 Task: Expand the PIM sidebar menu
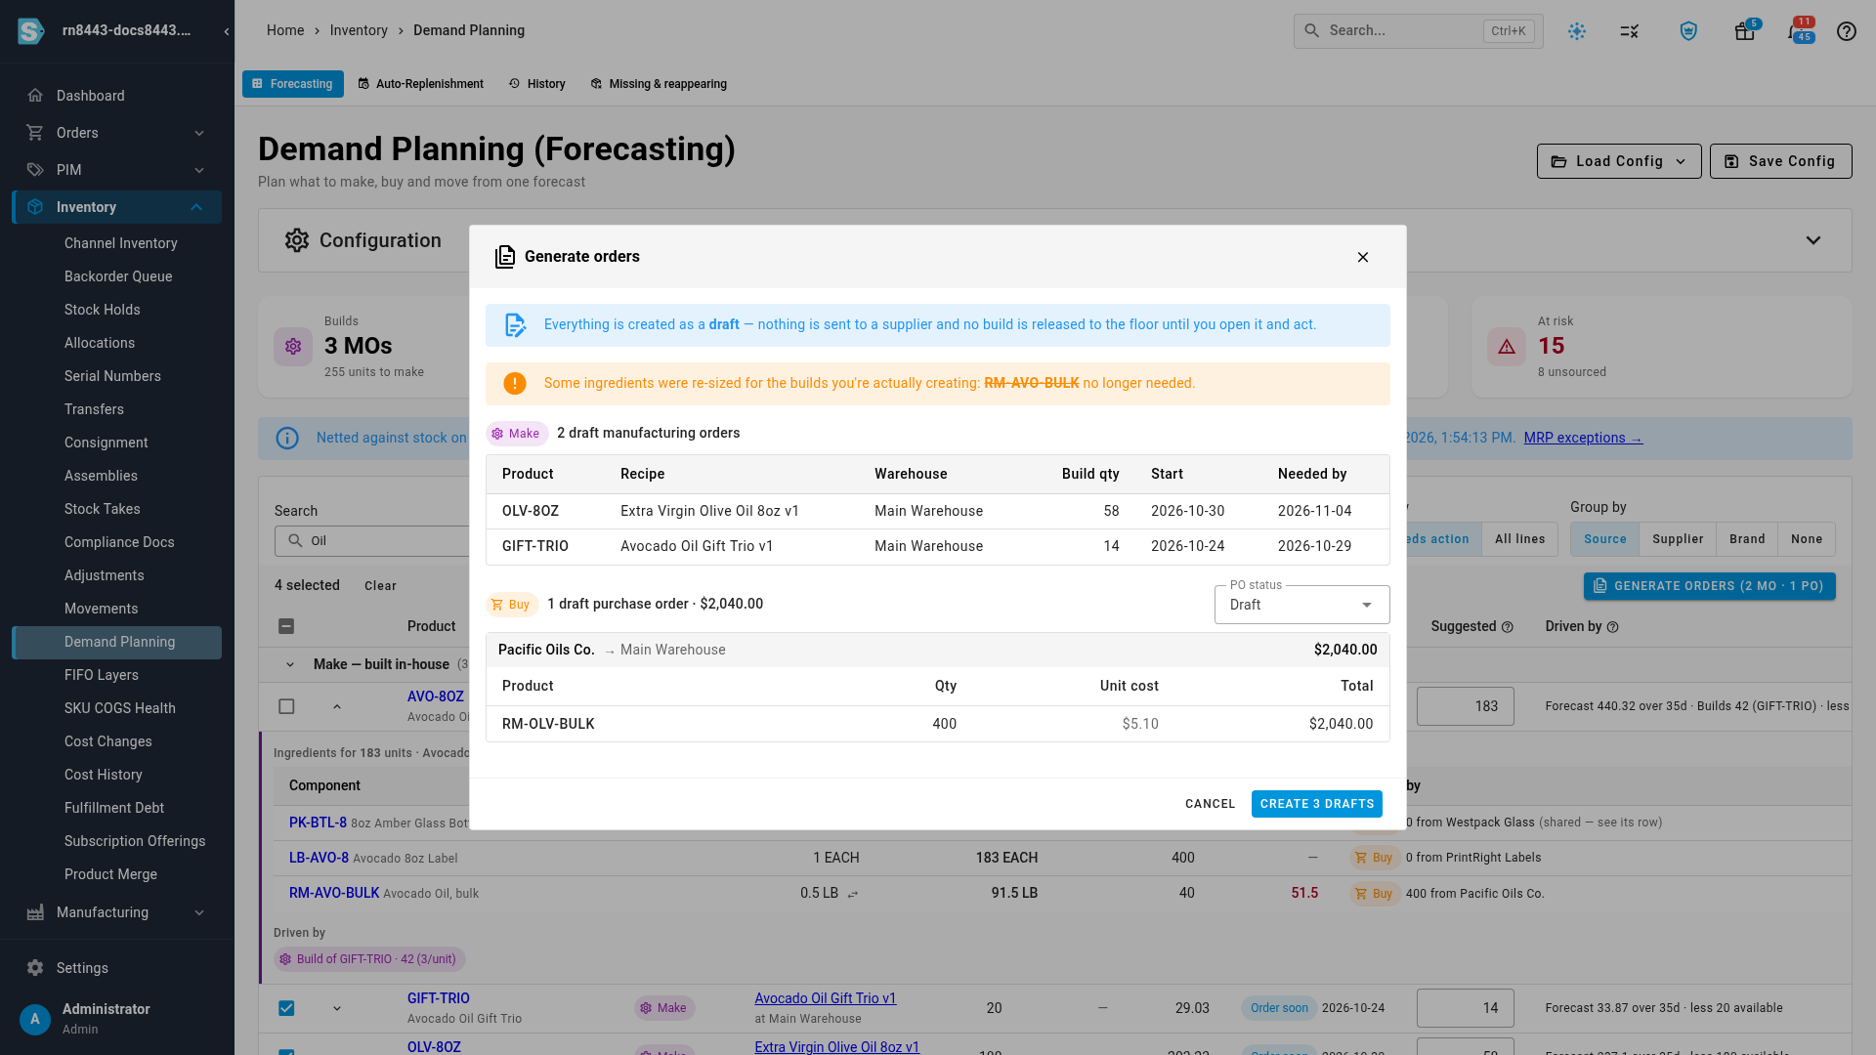(x=117, y=170)
